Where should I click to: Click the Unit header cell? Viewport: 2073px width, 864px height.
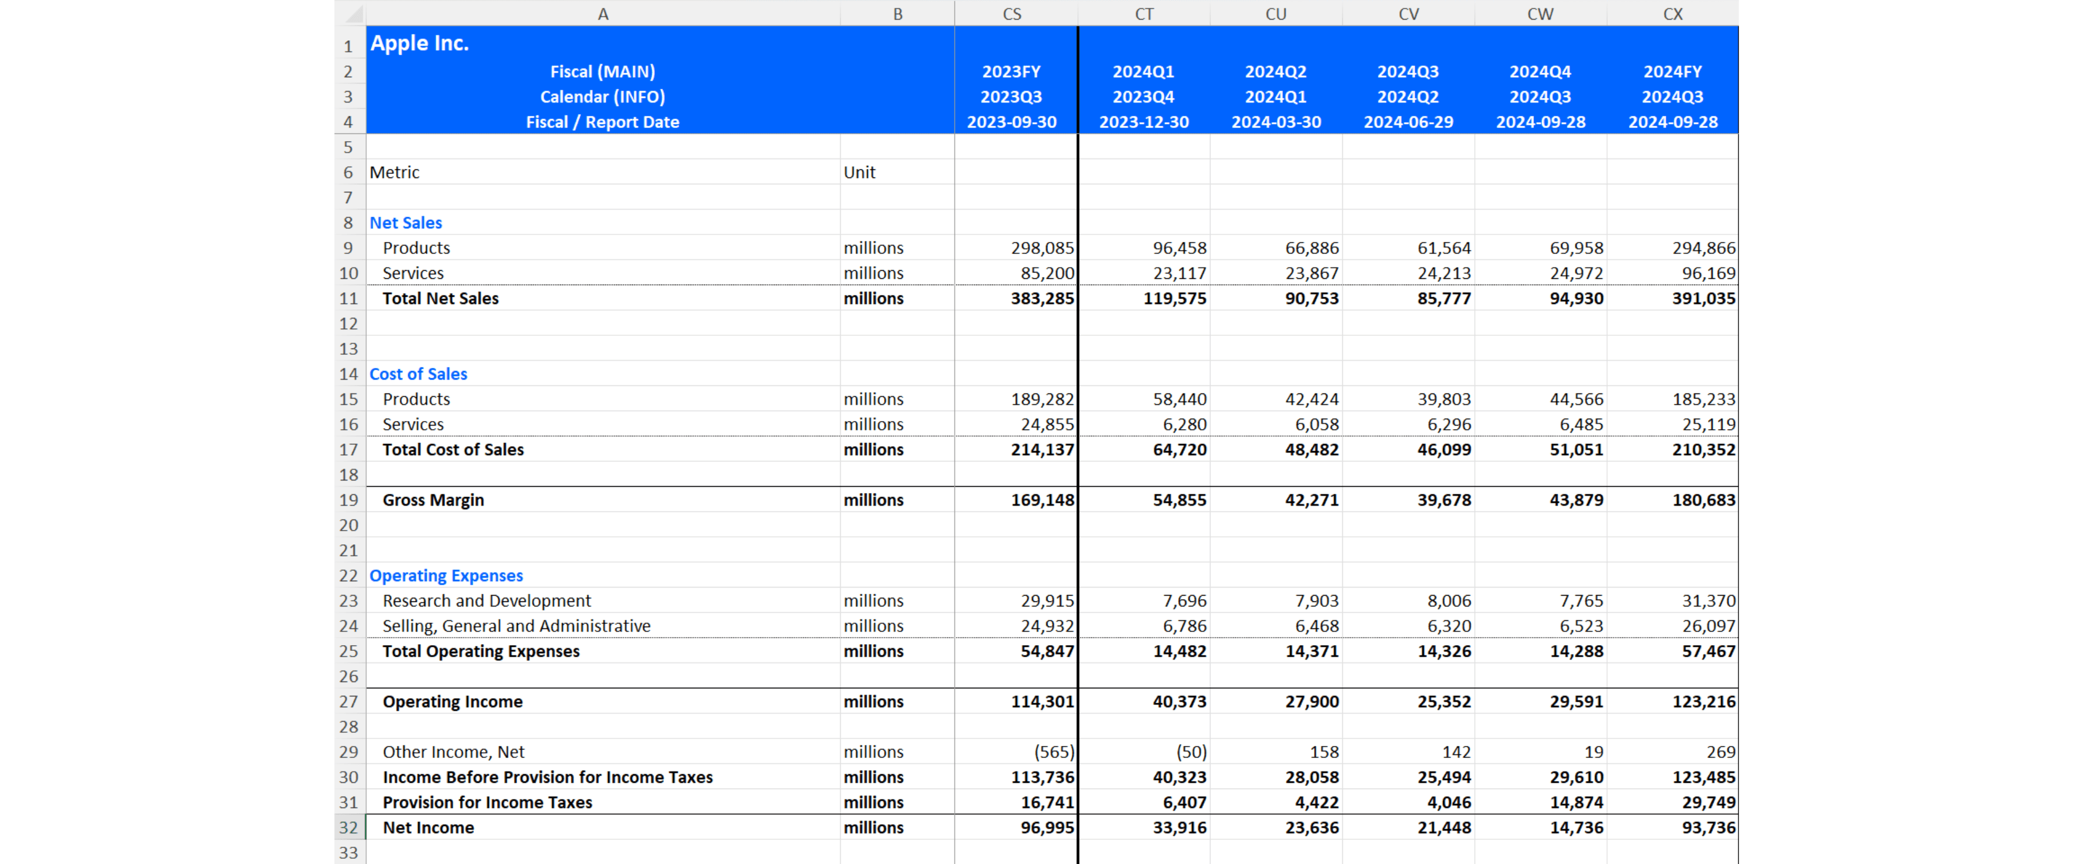[860, 172]
